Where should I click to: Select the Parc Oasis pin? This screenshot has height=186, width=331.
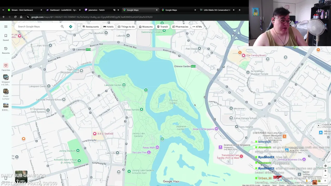tap(199, 49)
